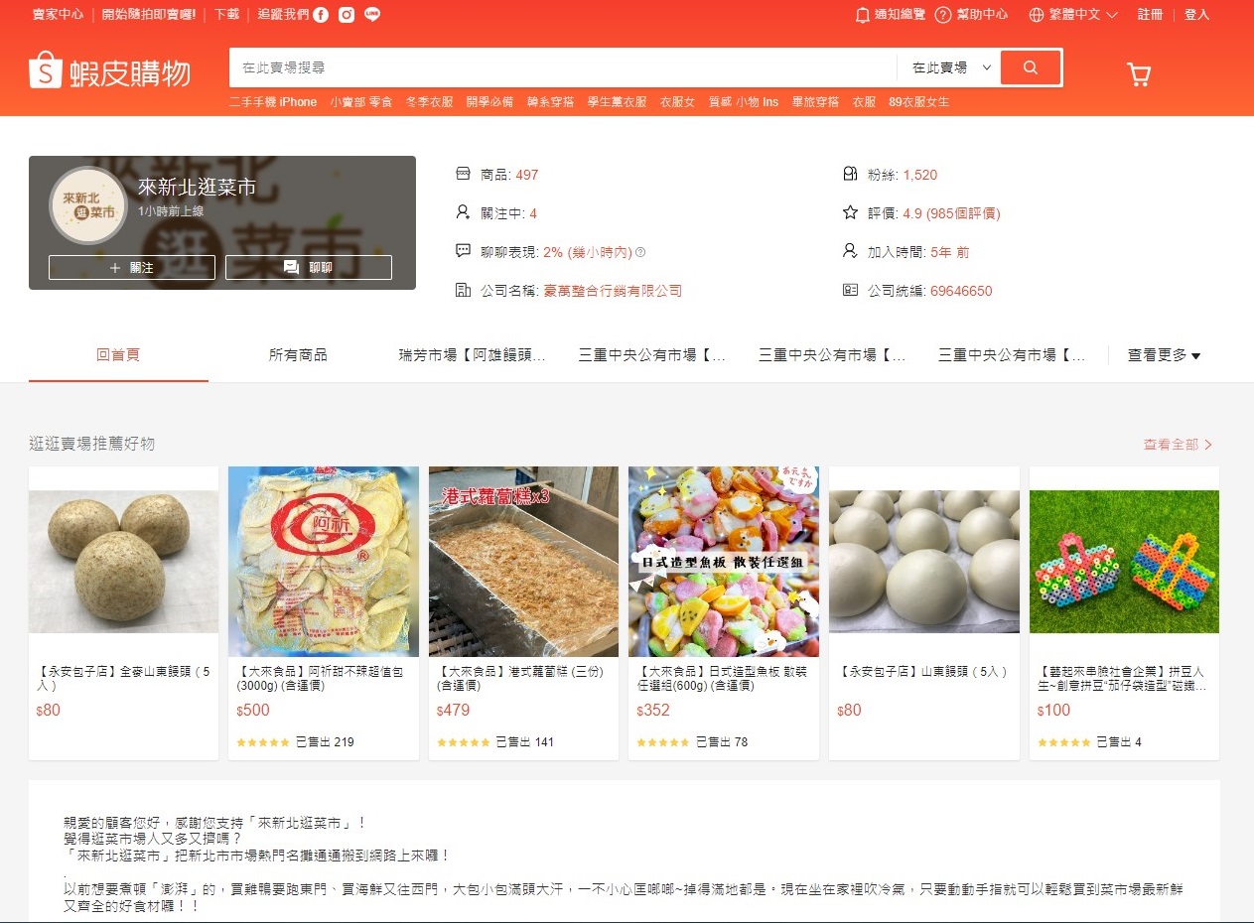Click the 查看全部 link
Viewport: 1254px width, 923px height.
pyautogui.click(x=1178, y=445)
